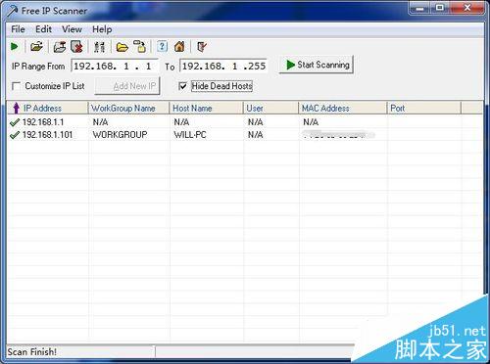Viewport: 490px width, 364px height.
Task: Click the green play icon in toolbar
Action: pyautogui.click(x=14, y=47)
